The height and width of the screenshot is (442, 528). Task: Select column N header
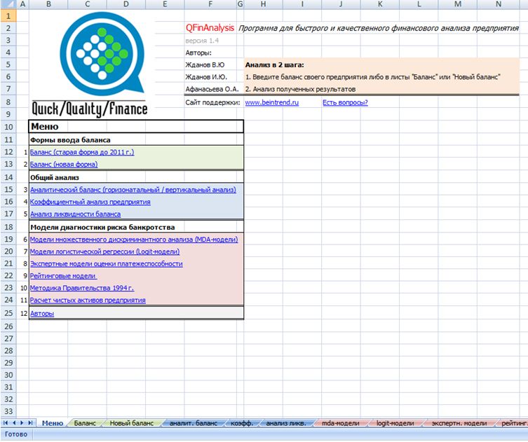click(x=499, y=4)
